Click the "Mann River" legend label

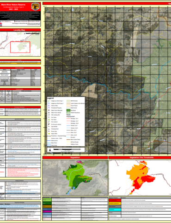[x=54, y=143]
